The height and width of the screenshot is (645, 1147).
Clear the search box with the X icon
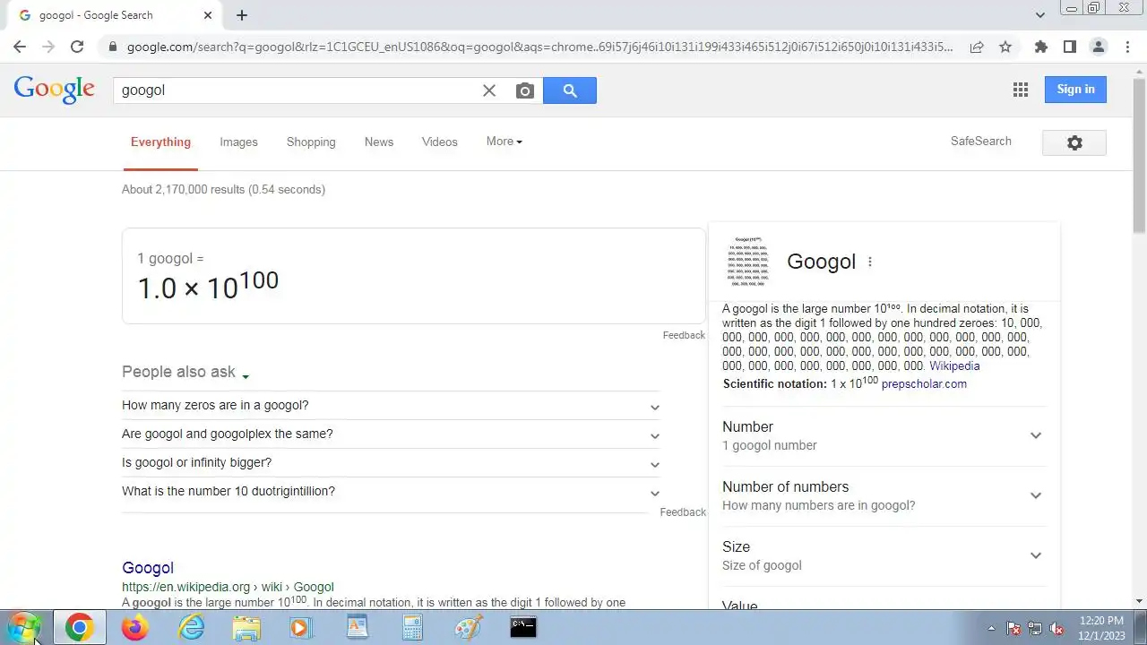[x=489, y=90]
